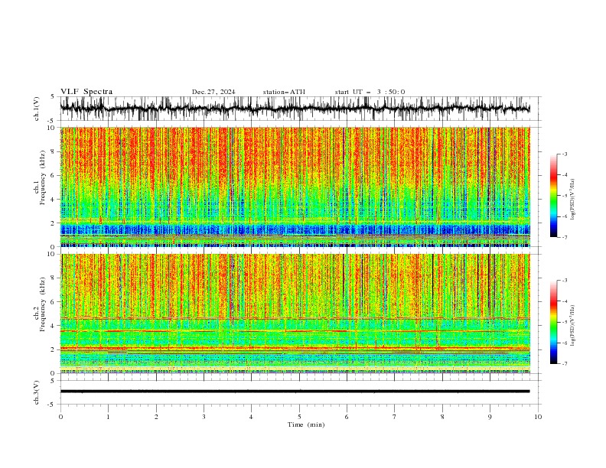
Task: Click the 'ch.1(V)' axis label
Action: point(37,109)
